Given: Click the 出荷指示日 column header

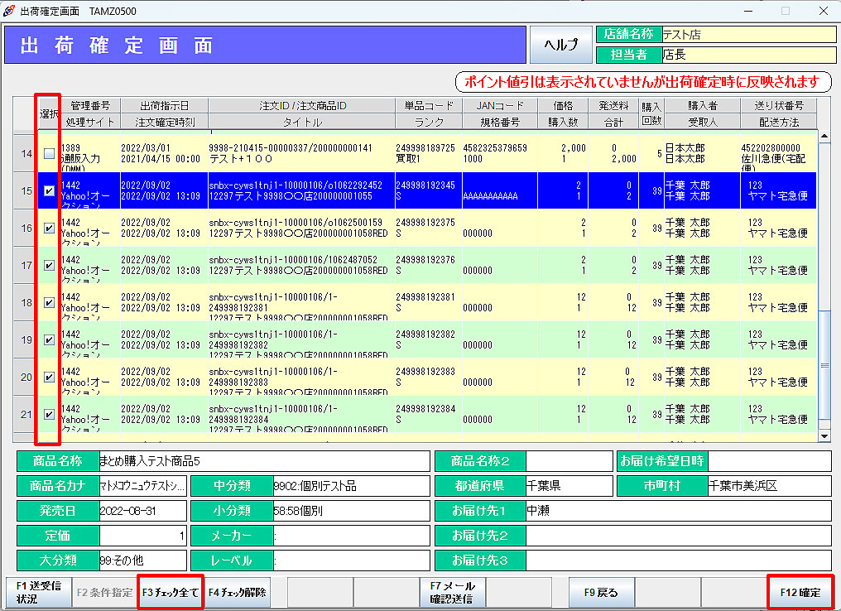Looking at the screenshot, I should (164, 106).
